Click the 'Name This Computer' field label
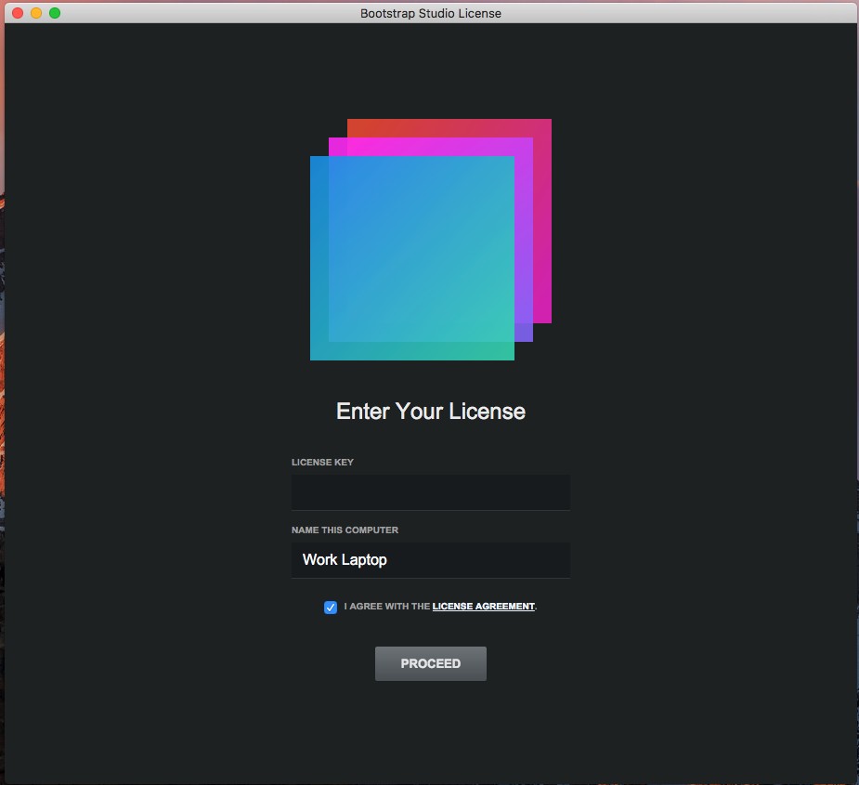Screen dimensions: 859x785 345,530
